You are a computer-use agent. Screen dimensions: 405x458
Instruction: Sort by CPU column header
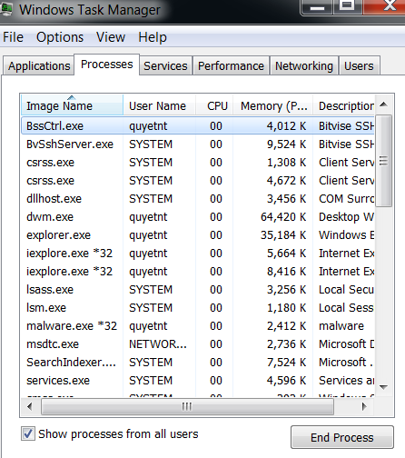tap(214, 105)
